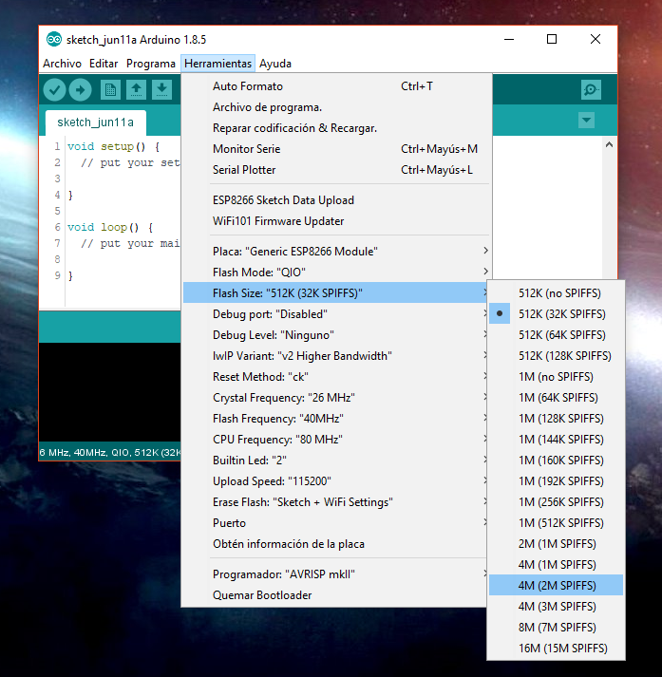
Task: Choose 512K (128K SPIFFS) option
Action: (x=556, y=356)
